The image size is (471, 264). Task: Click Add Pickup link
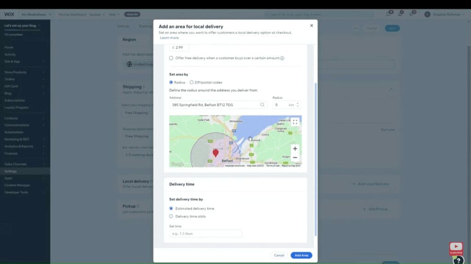[x=375, y=209]
